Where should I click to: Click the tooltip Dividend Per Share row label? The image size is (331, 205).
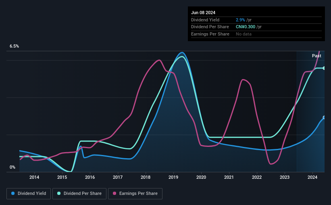210,27
